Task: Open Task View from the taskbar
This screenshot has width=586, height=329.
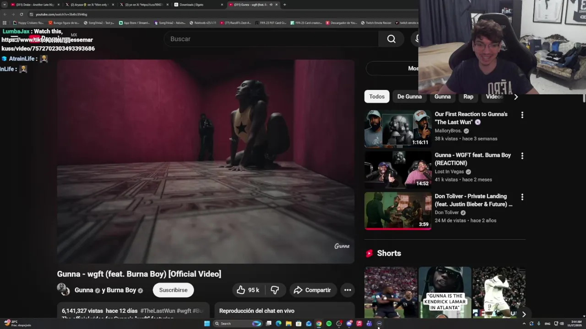Action: point(268,324)
